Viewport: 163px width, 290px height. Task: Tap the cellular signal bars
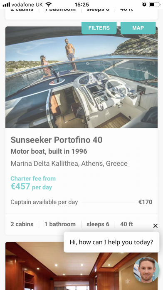click(x=7, y=5)
